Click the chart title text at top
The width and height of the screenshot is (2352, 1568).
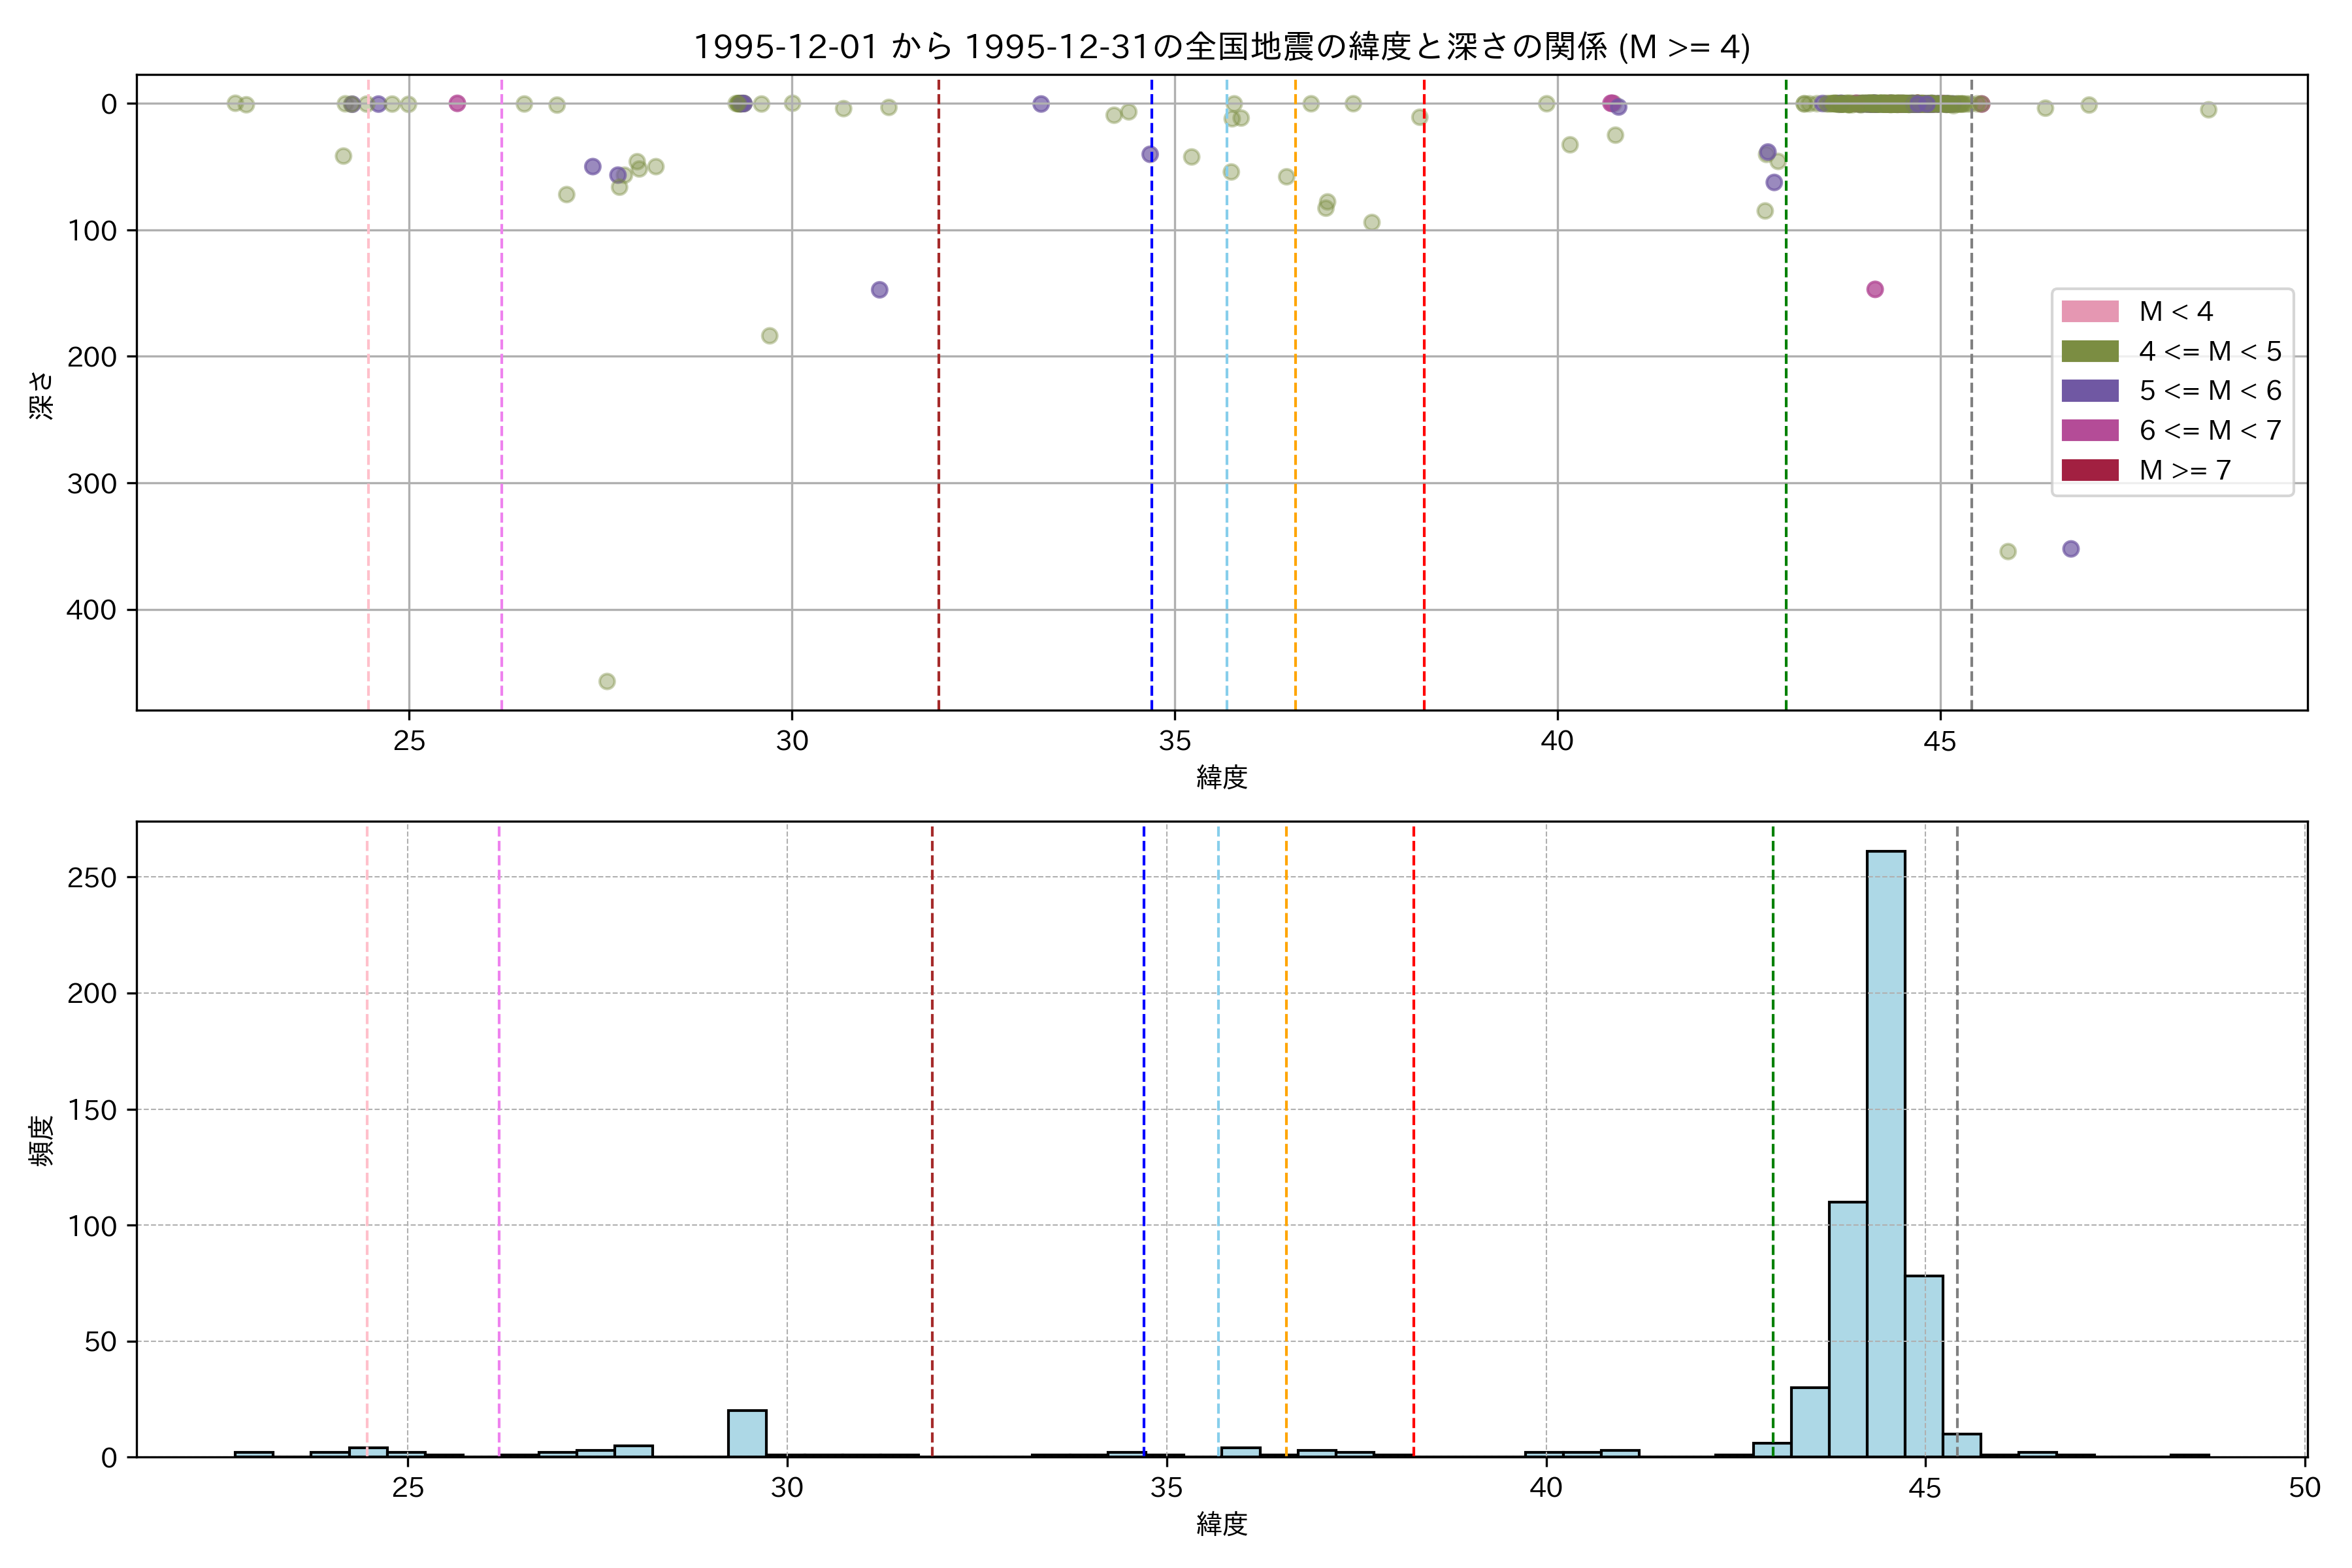point(1221,47)
